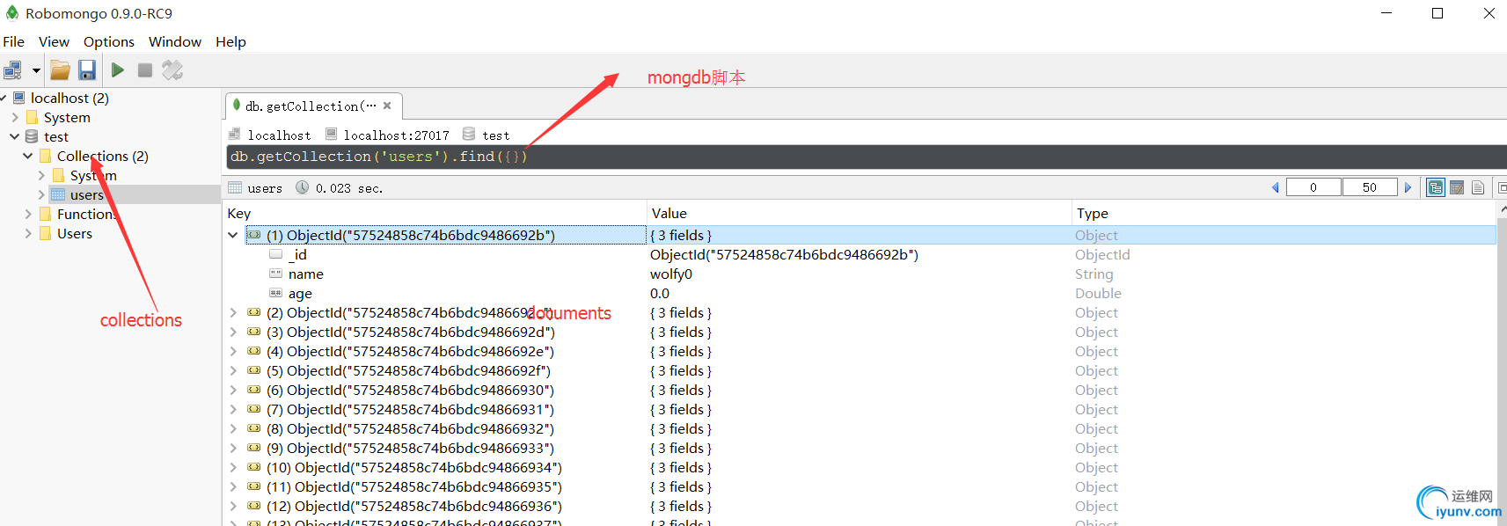Switch results to table view mode

click(1457, 187)
